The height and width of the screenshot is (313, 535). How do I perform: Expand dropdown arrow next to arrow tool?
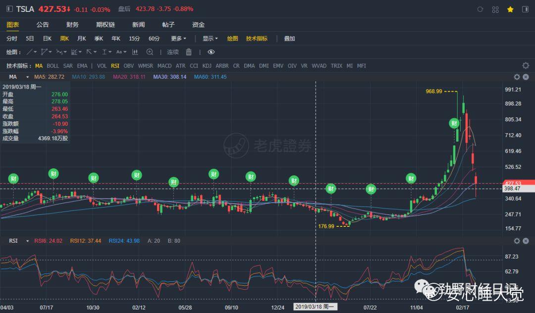point(95,52)
